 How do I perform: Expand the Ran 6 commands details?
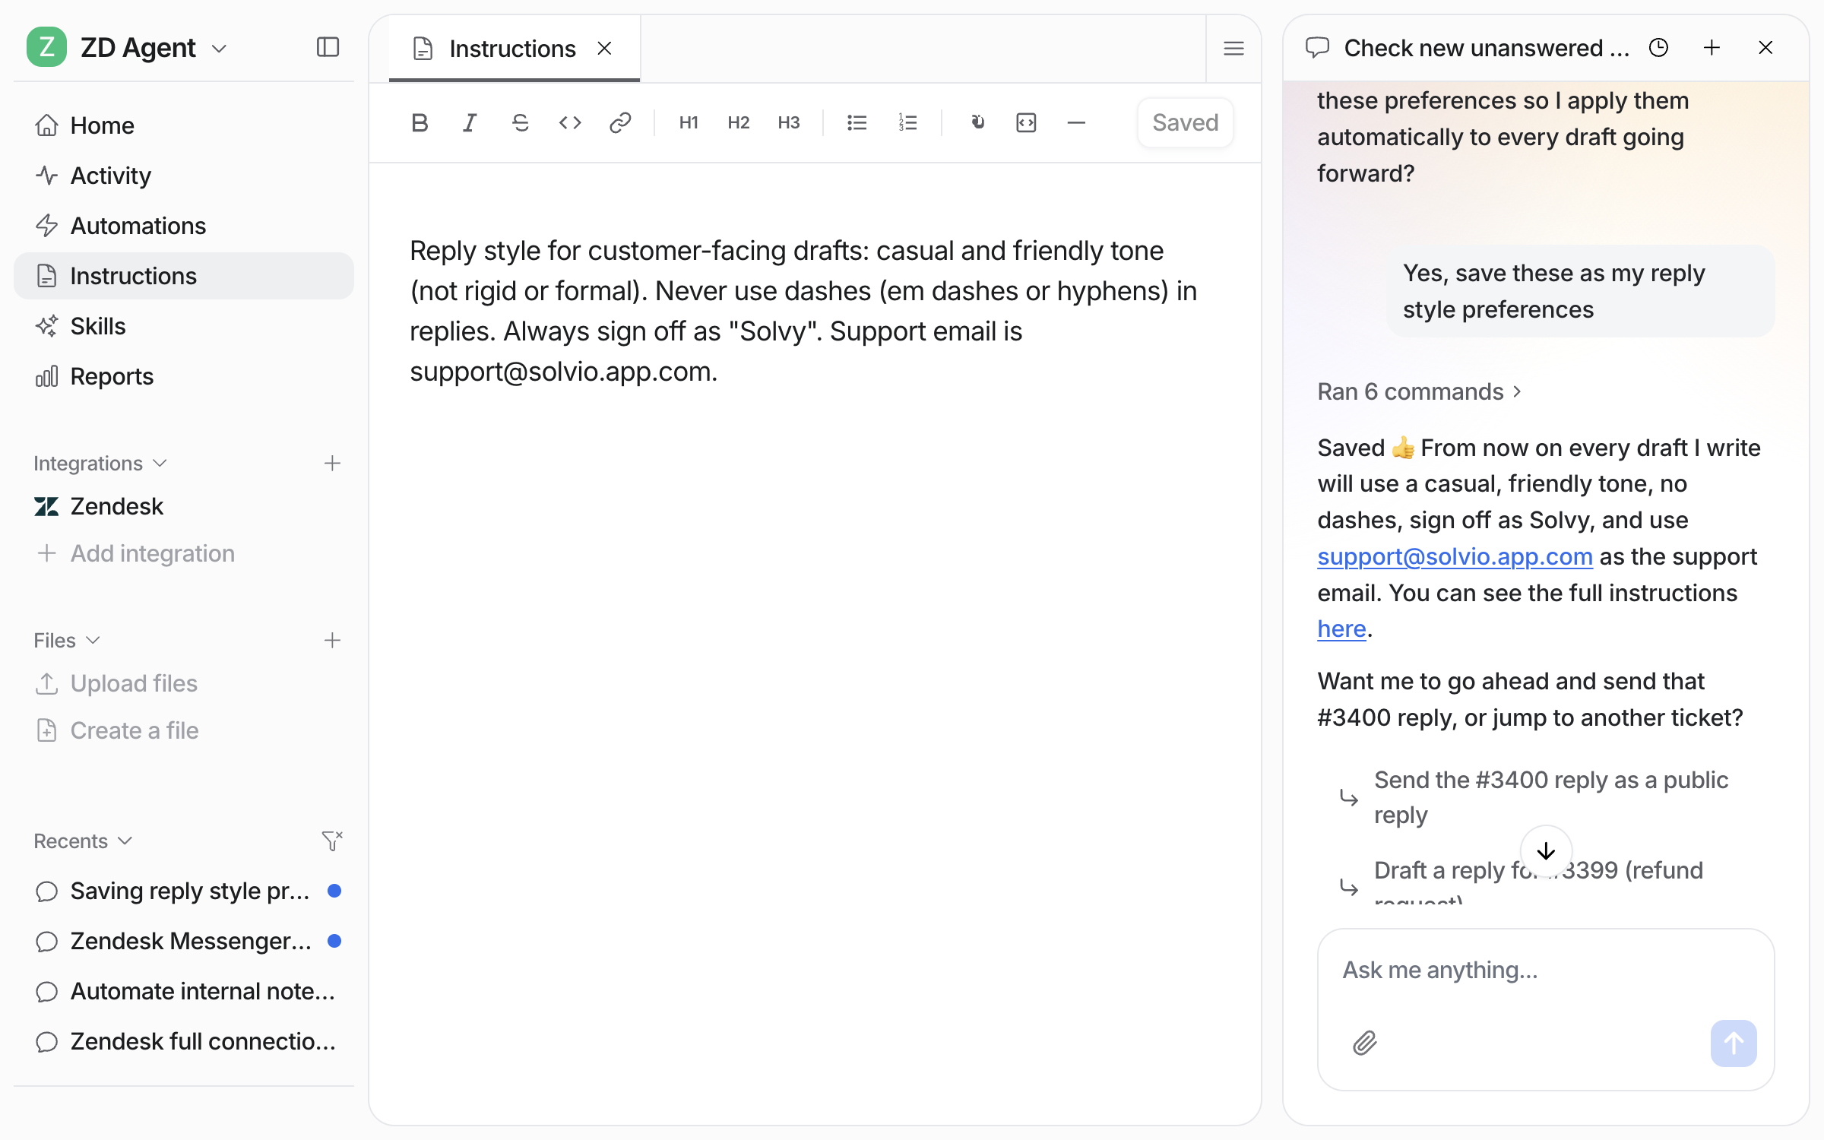[1419, 391]
